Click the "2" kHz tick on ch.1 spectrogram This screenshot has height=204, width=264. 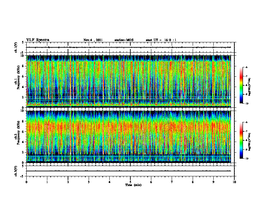click(23, 97)
